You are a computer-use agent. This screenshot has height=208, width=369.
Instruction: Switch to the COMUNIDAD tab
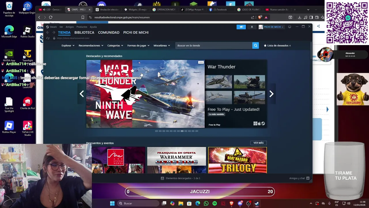(109, 32)
